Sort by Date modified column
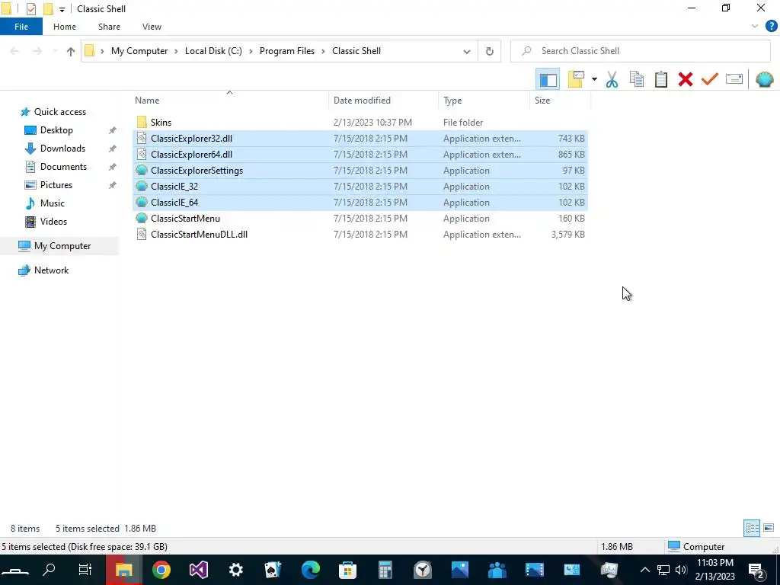Image resolution: width=780 pixels, height=585 pixels. tap(384, 101)
